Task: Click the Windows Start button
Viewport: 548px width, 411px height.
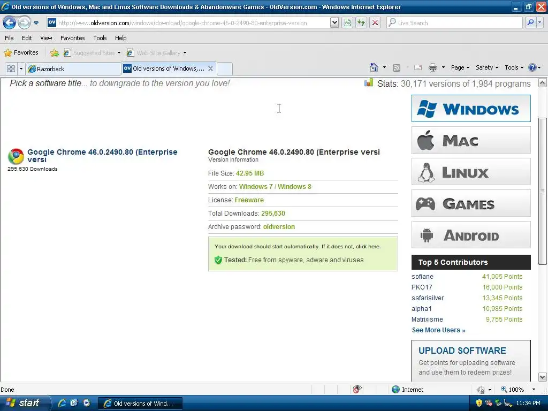Action: (25, 403)
